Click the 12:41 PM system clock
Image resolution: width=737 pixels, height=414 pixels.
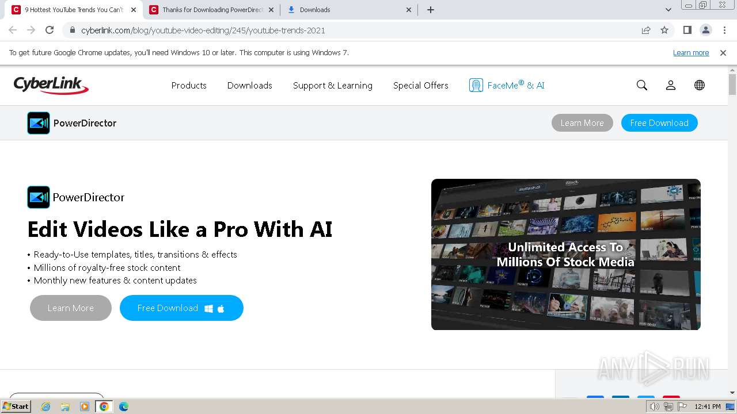click(708, 407)
